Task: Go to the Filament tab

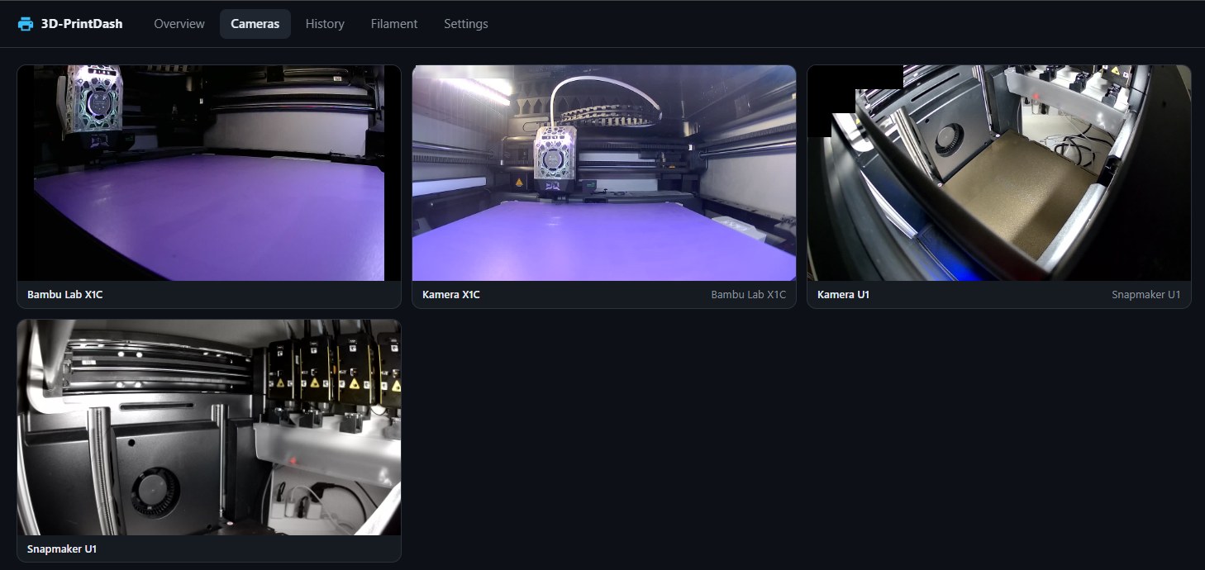Action: pyautogui.click(x=394, y=24)
